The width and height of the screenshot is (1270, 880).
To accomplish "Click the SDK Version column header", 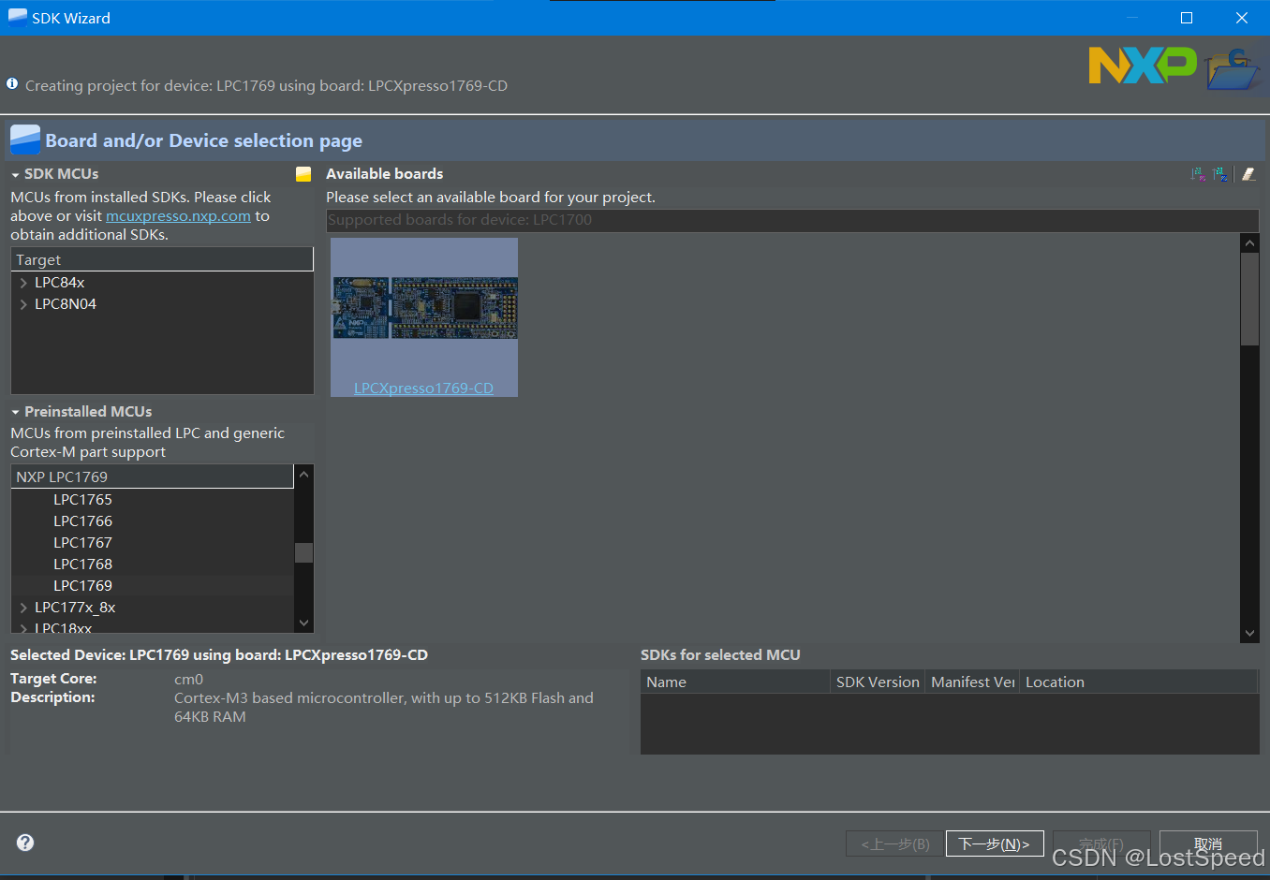I will coord(878,682).
